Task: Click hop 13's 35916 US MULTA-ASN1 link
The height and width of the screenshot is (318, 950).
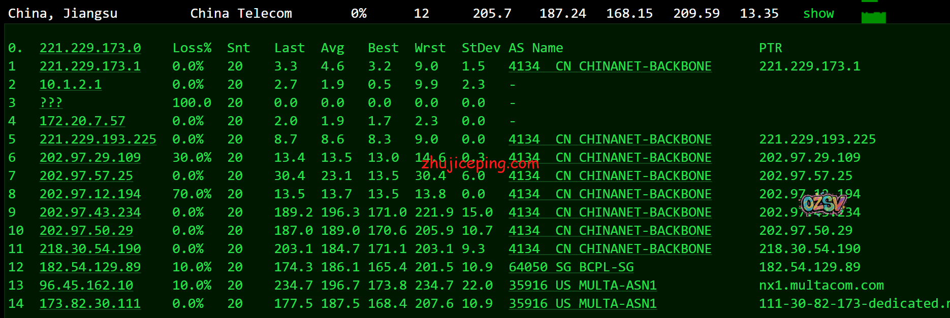Action: click(x=583, y=286)
